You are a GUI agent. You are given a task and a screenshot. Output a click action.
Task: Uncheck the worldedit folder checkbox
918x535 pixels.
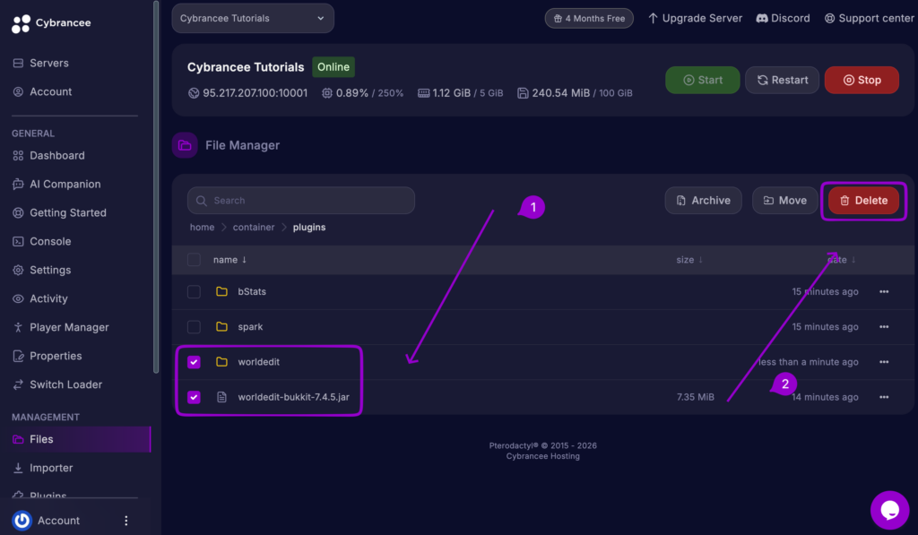pos(194,362)
